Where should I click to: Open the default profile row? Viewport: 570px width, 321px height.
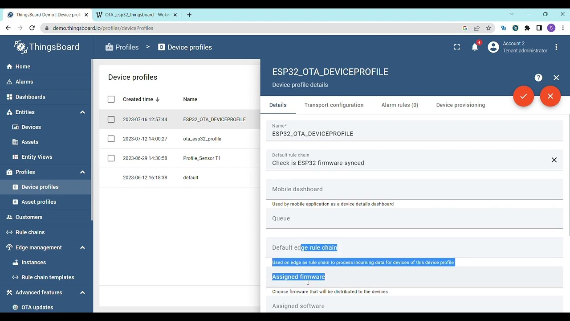pos(180,177)
